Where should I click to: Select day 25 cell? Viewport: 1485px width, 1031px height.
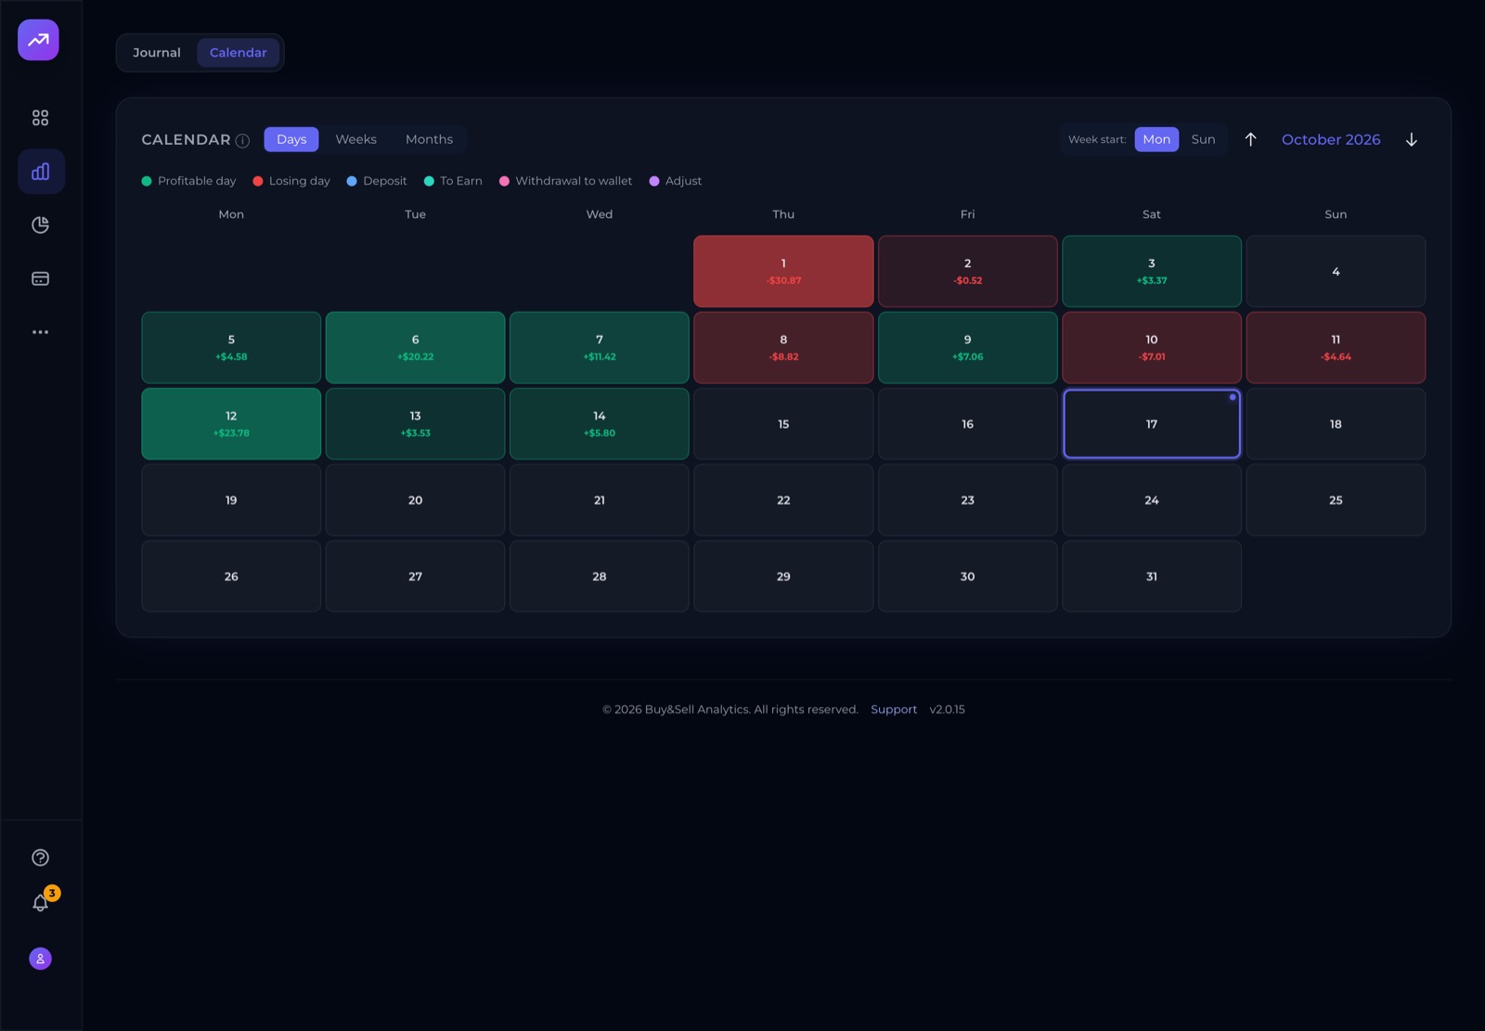pos(1336,500)
